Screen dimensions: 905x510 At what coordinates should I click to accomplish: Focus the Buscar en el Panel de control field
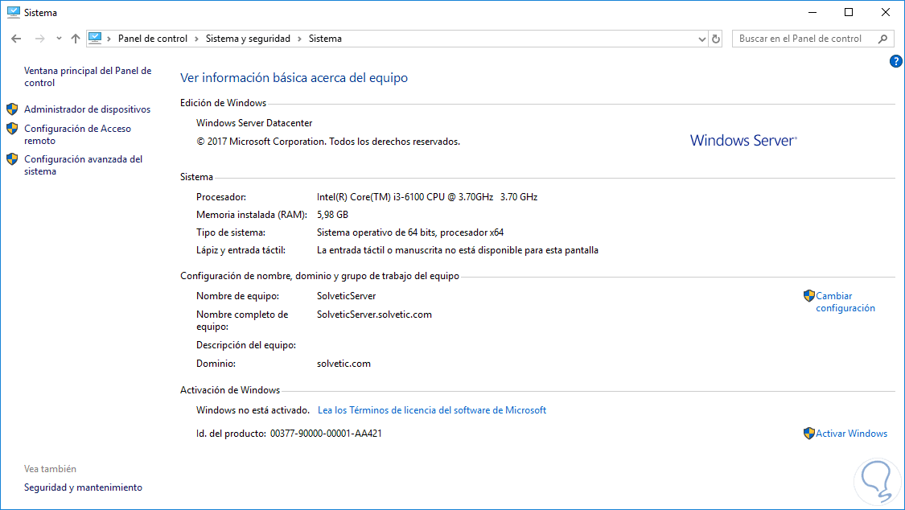(804, 39)
